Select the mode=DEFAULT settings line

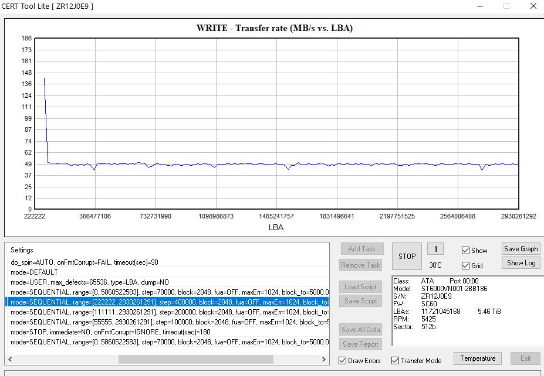34,272
